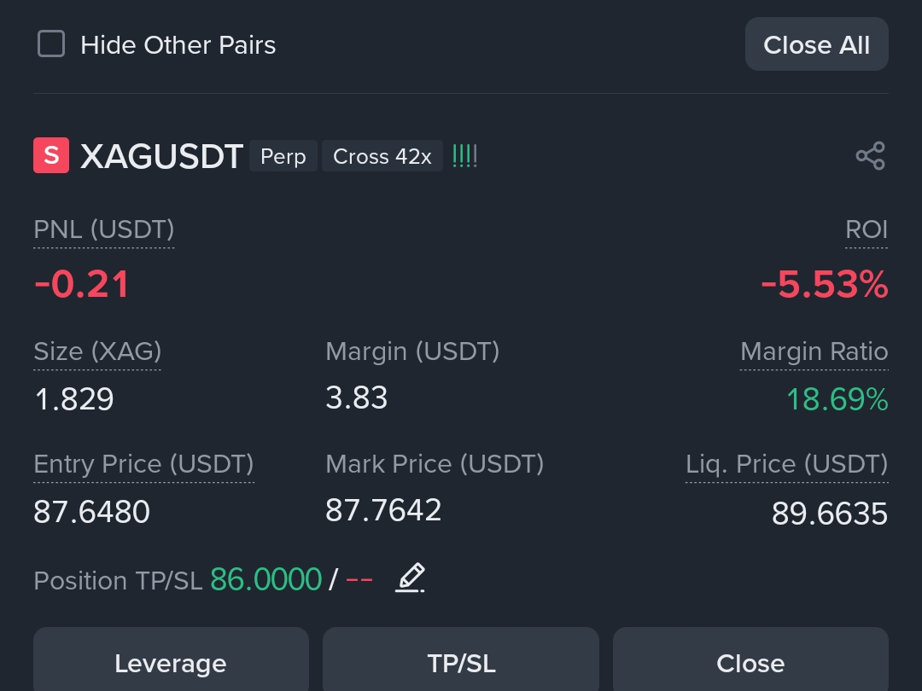The width and height of the screenshot is (922, 691).
Task: Show the PNL (USDT) label tooltip
Action: point(104,229)
